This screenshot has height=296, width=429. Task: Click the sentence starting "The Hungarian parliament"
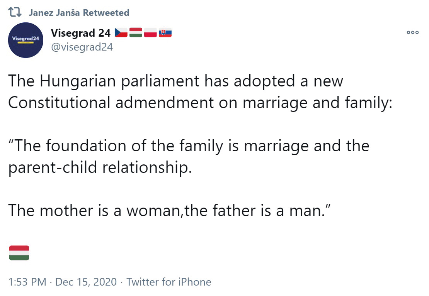point(176,82)
